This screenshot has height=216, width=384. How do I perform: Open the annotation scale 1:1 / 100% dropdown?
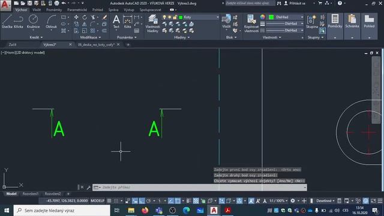tap(278, 201)
